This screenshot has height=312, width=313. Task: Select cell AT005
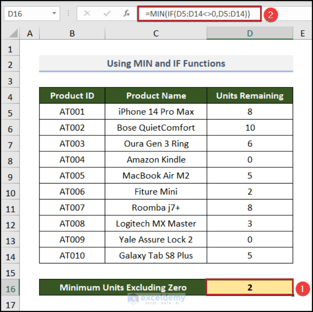coord(72,175)
